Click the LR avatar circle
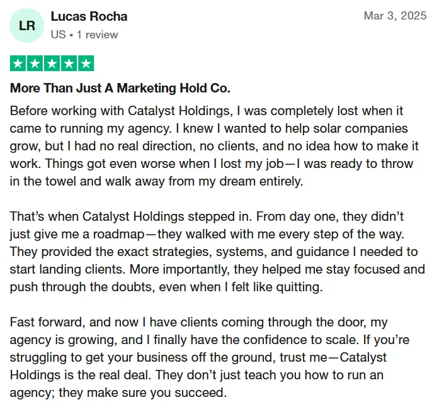 tap(26, 25)
